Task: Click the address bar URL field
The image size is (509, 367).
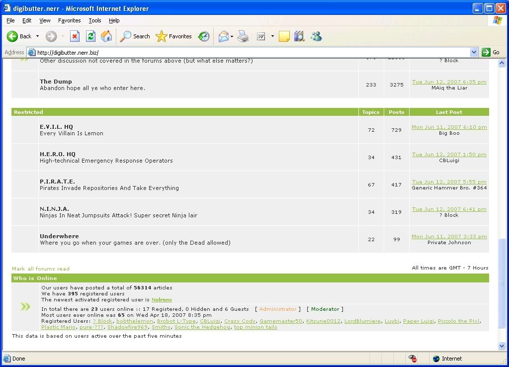Action: tap(249, 52)
